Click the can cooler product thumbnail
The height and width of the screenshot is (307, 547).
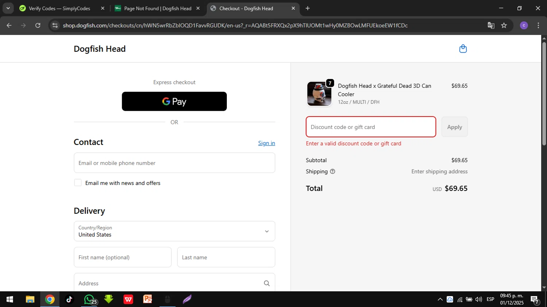319,94
